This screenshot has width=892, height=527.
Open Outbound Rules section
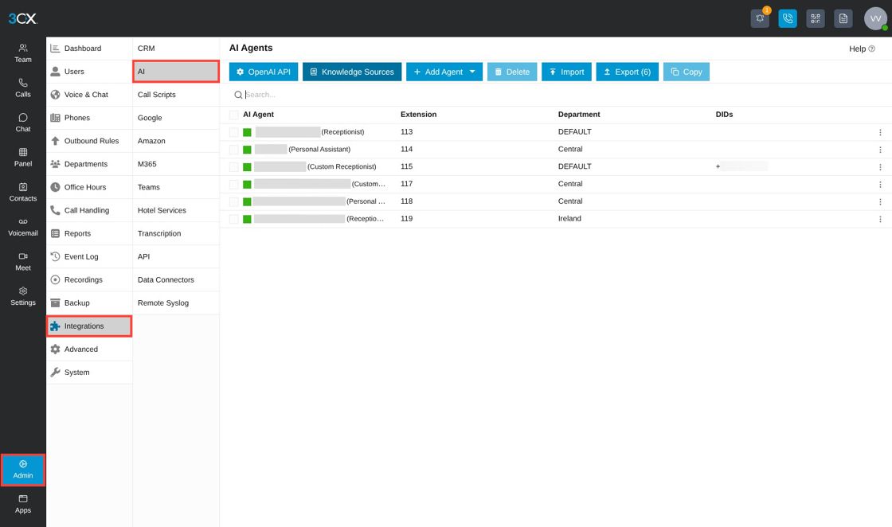point(89,141)
